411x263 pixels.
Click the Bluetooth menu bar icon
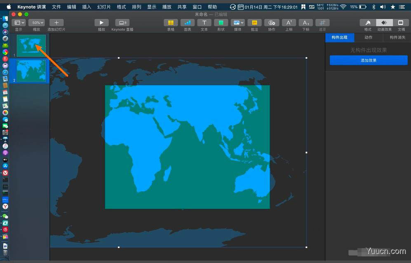tap(374, 7)
